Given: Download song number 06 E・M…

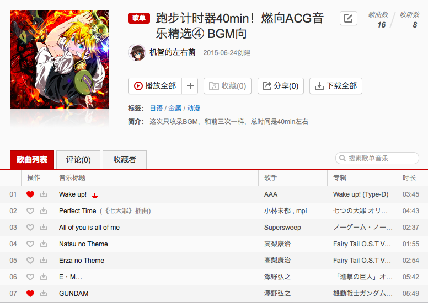Looking at the screenshot, I should coord(44,277).
